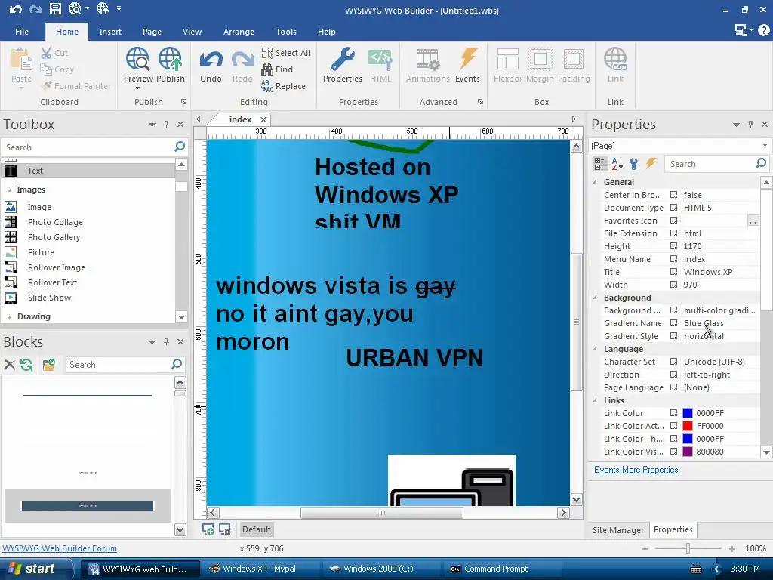
Task: Collapse the Drawing toolbox category
Action: 9,316
